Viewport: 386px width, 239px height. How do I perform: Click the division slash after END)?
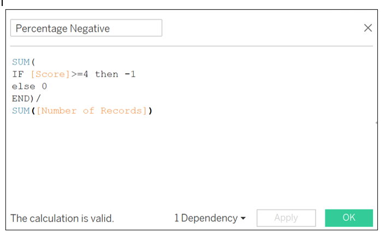pos(38,98)
